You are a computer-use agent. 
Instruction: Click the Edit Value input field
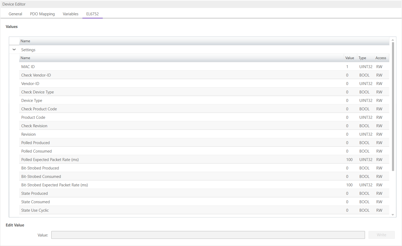pos(208,235)
